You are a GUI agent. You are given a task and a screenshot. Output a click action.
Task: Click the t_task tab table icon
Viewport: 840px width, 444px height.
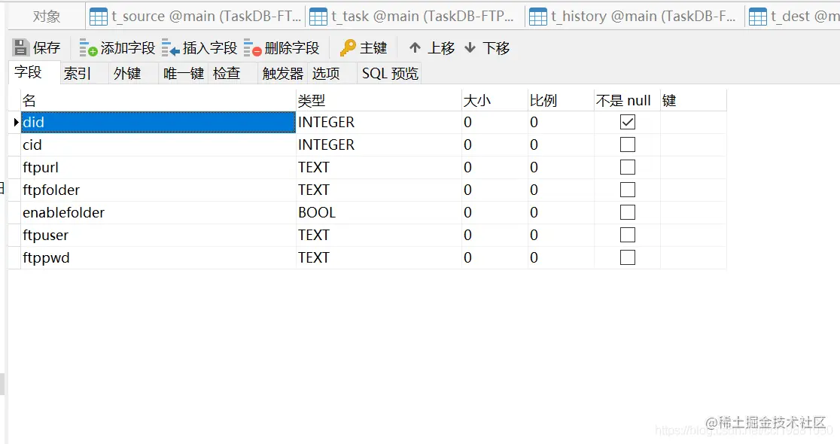pos(318,17)
